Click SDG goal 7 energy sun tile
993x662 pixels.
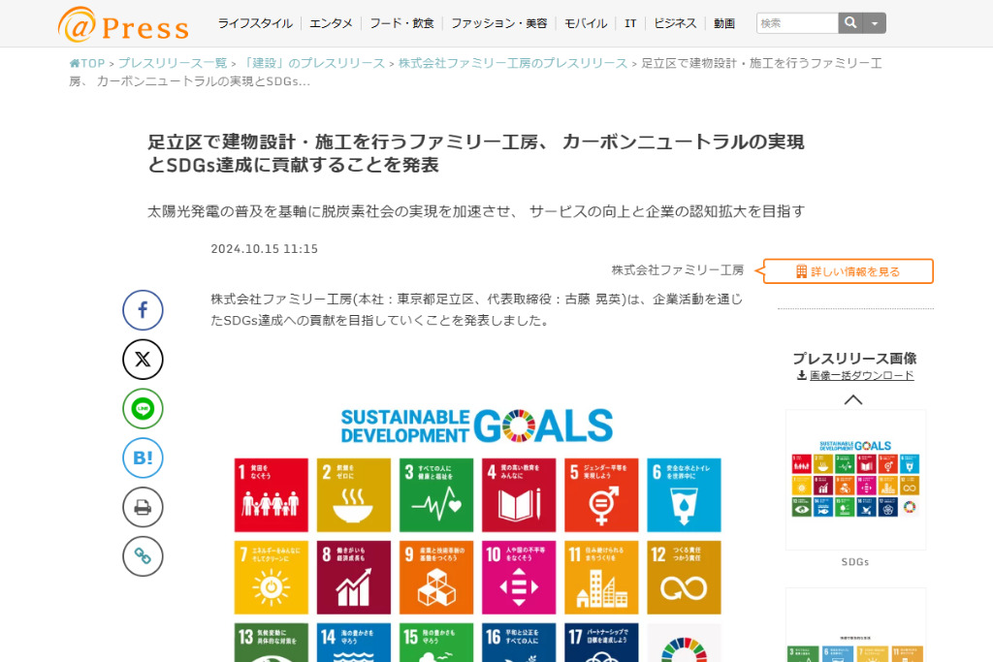click(x=272, y=578)
